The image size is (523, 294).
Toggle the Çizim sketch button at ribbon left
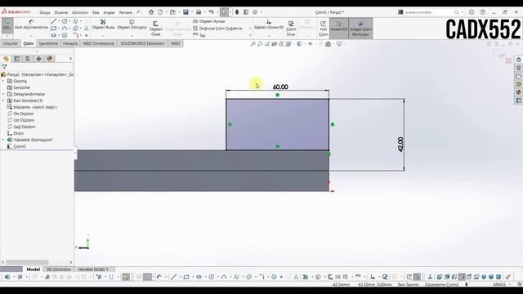coord(7,25)
